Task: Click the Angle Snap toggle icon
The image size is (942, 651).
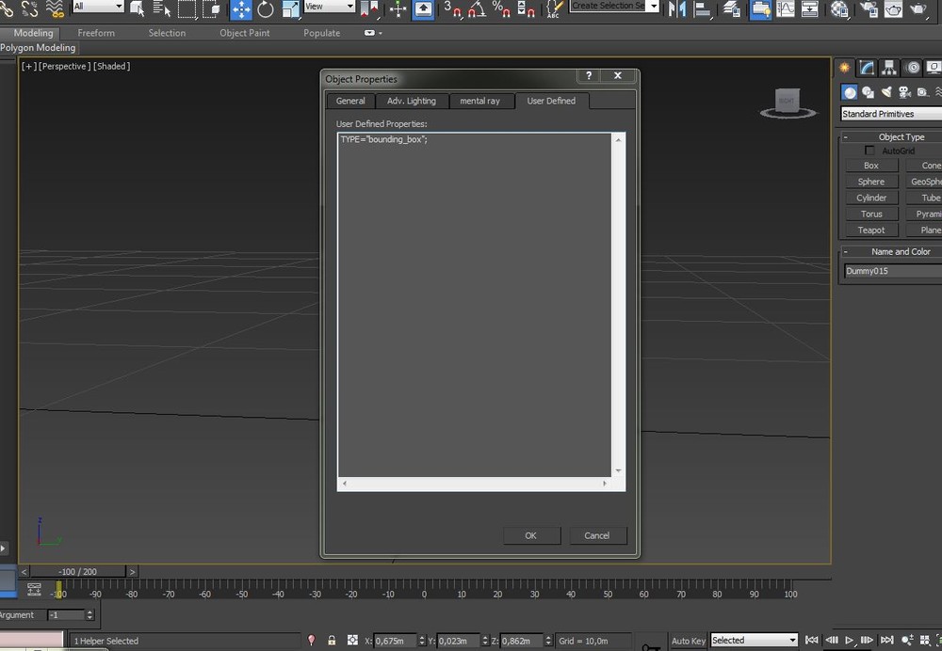Action: click(478, 9)
